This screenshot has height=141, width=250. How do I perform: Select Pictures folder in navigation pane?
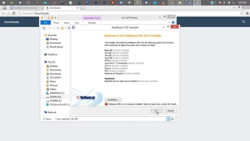click(54, 85)
